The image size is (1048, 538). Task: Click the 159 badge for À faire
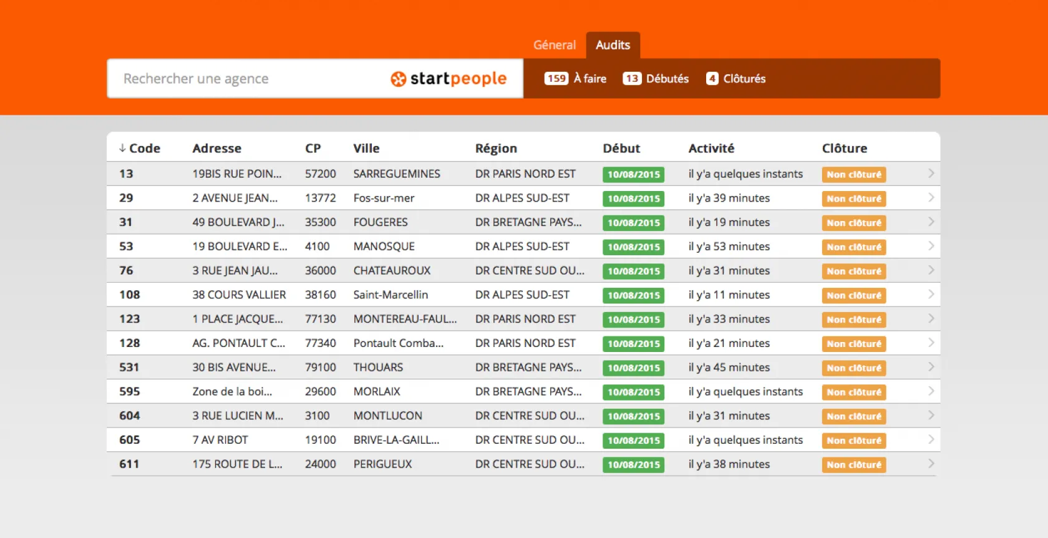coord(556,79)
